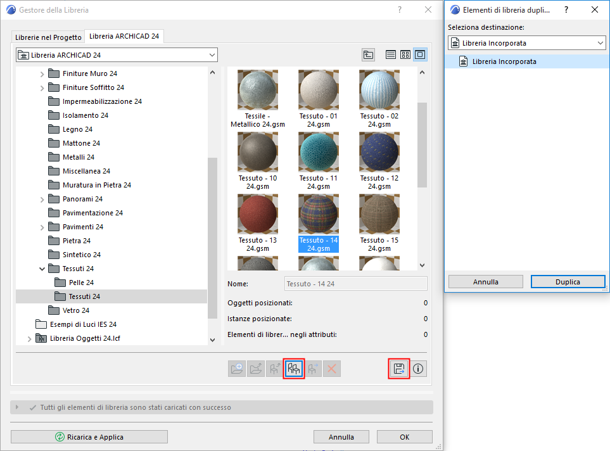The width and height of the screenshot is (610, 451).
Task: Switch to list view
Action: tap(391, 55)
